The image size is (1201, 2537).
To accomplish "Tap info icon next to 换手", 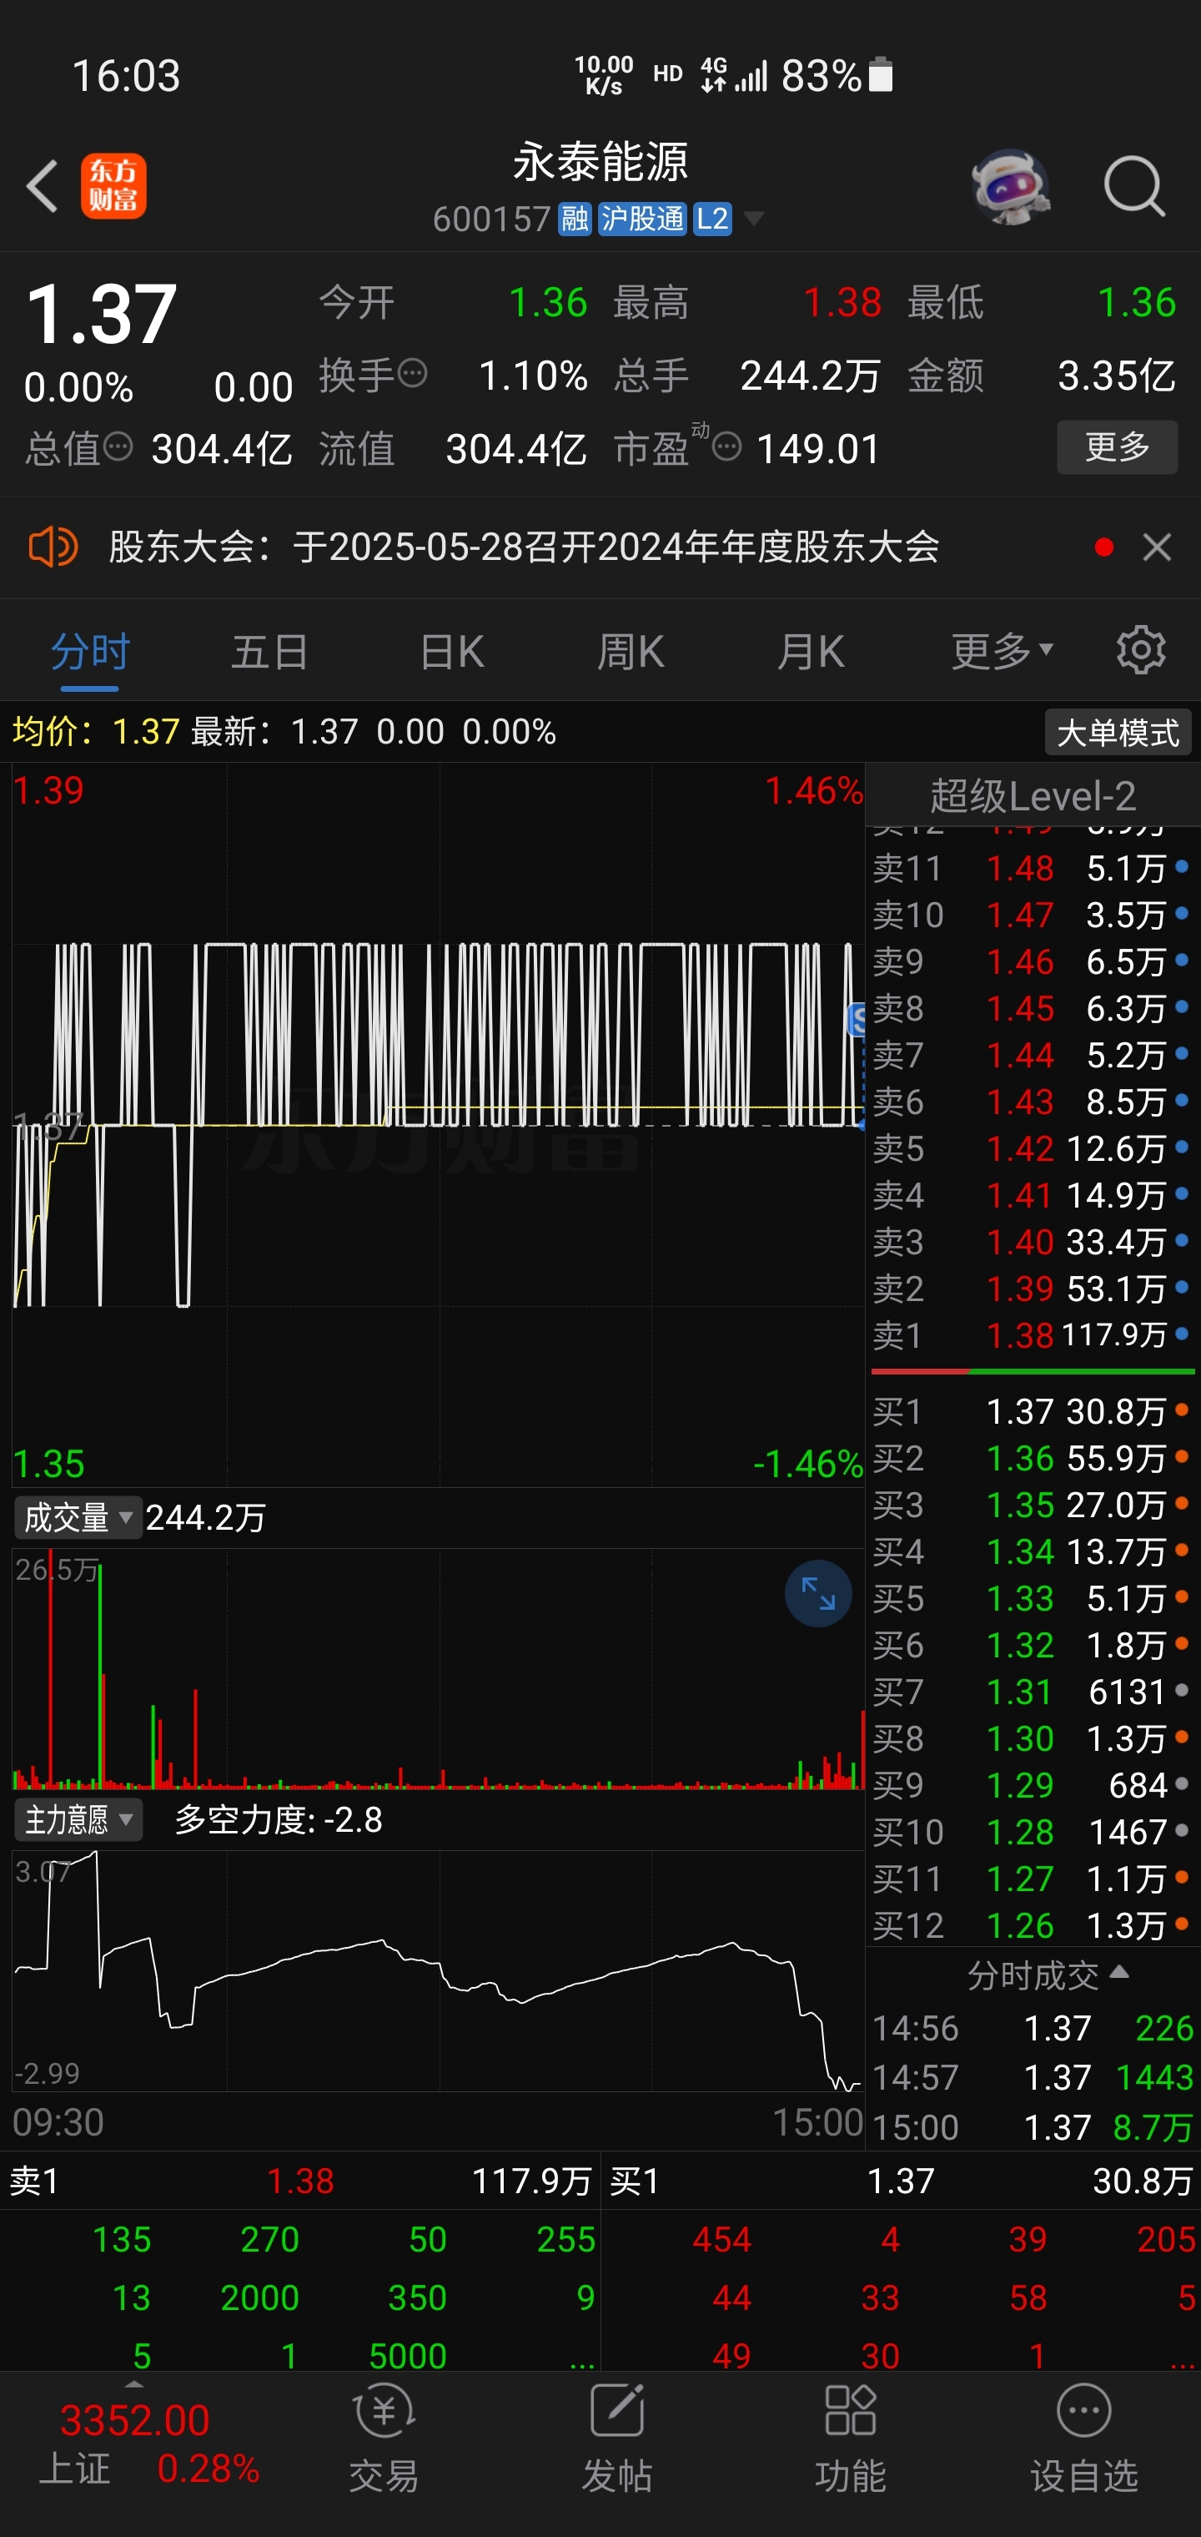I will click(x=413, y=374).
